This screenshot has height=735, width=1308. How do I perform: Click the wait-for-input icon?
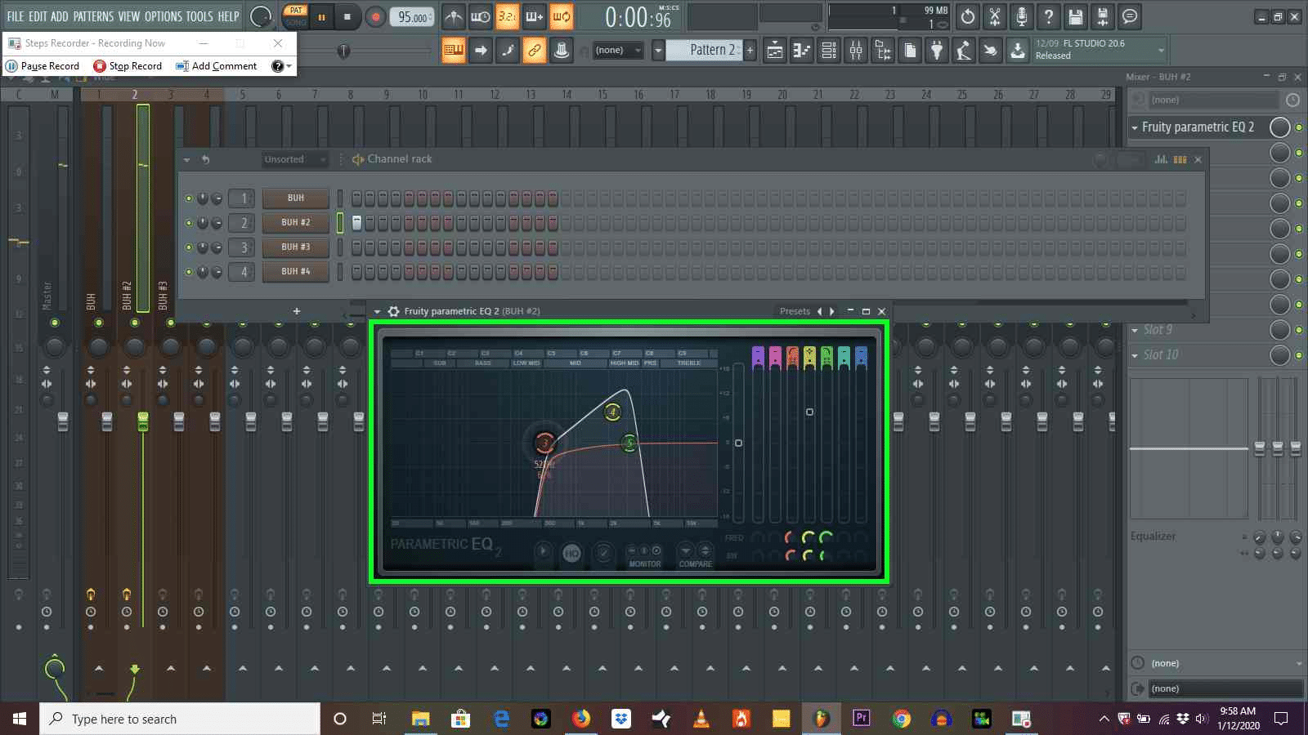(481, 16)
